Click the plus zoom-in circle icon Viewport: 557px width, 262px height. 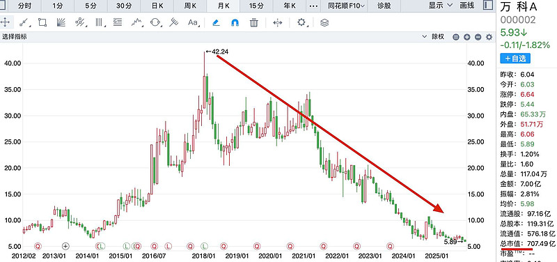pyautogui.click(x=467, y=37)
